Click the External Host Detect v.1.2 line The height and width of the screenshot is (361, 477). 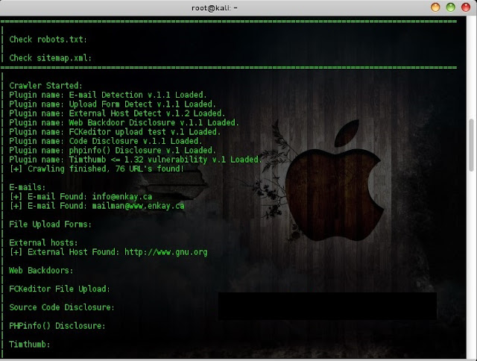117,113
